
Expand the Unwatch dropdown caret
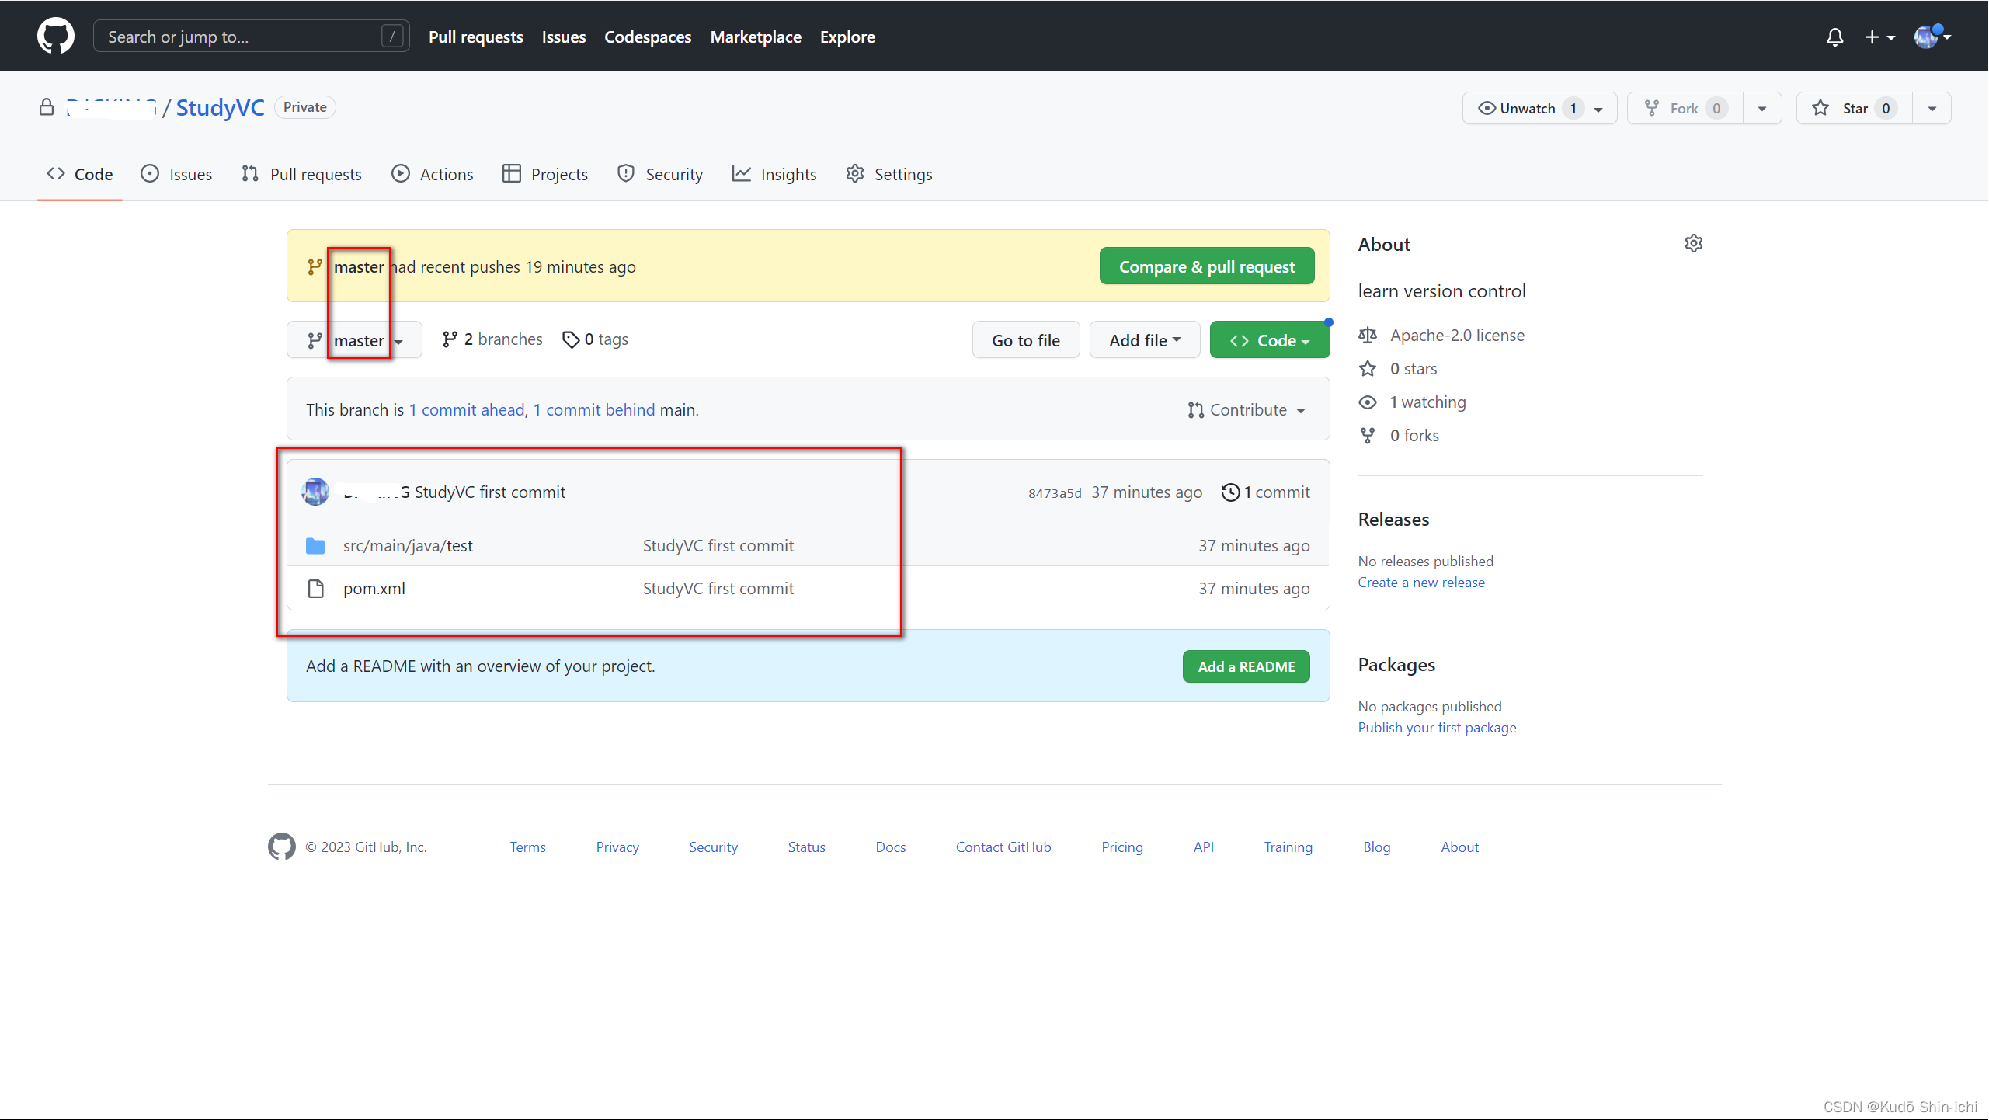pyautogui.click(x=1598, y=109)
